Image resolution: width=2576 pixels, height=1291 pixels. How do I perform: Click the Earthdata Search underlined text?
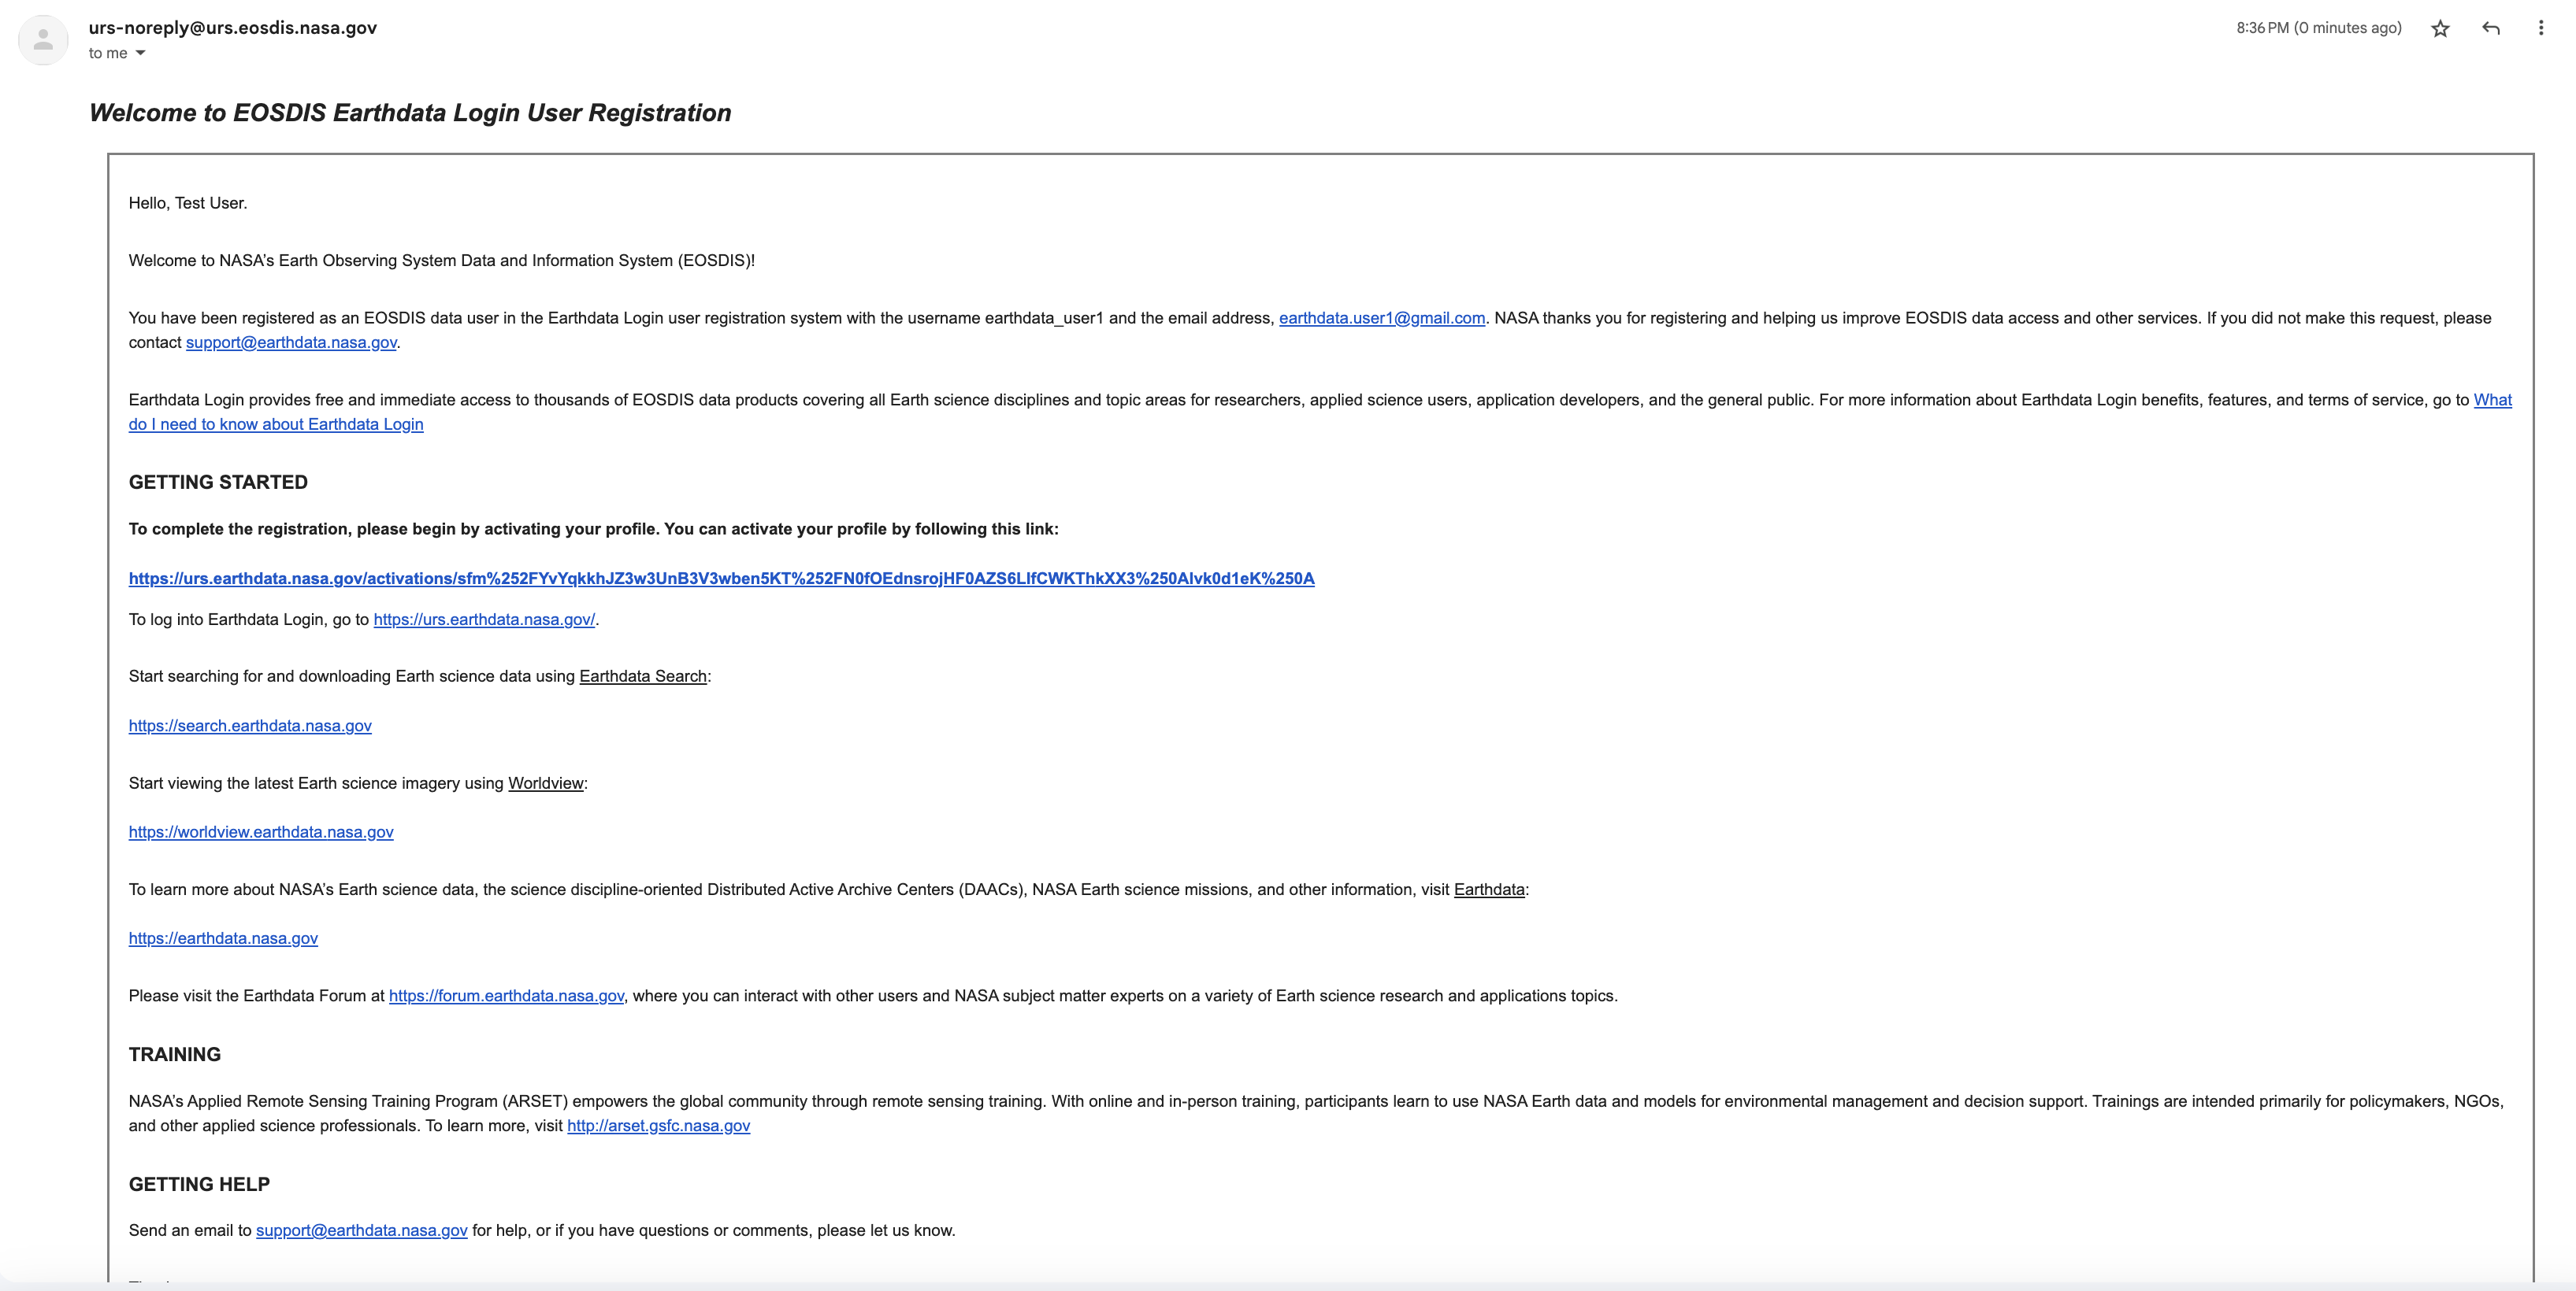point(642,676)
